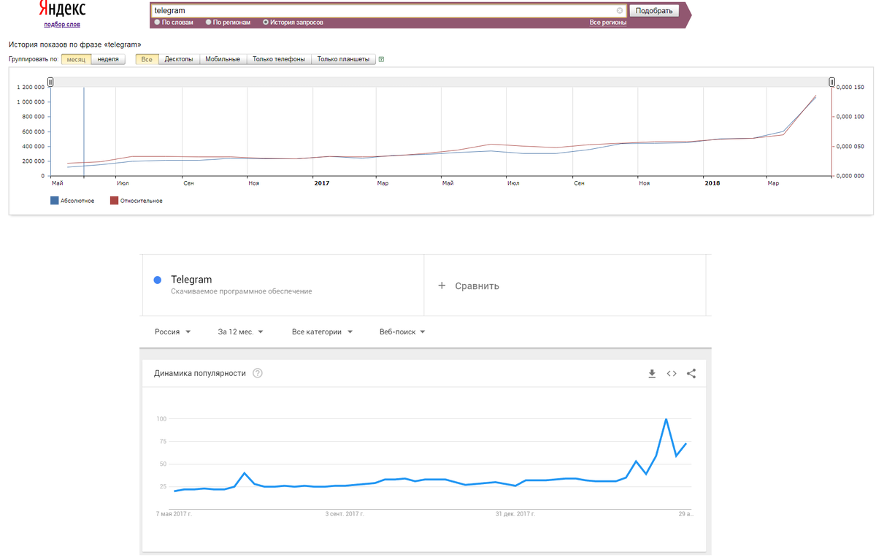Viewport: 876px width, 560px height.
Task: Open the подбор слов link
Action: point(62,25)
